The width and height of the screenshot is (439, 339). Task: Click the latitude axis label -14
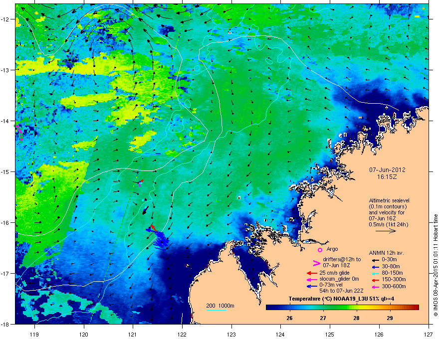pyautogui.click(x=5, y=121)
